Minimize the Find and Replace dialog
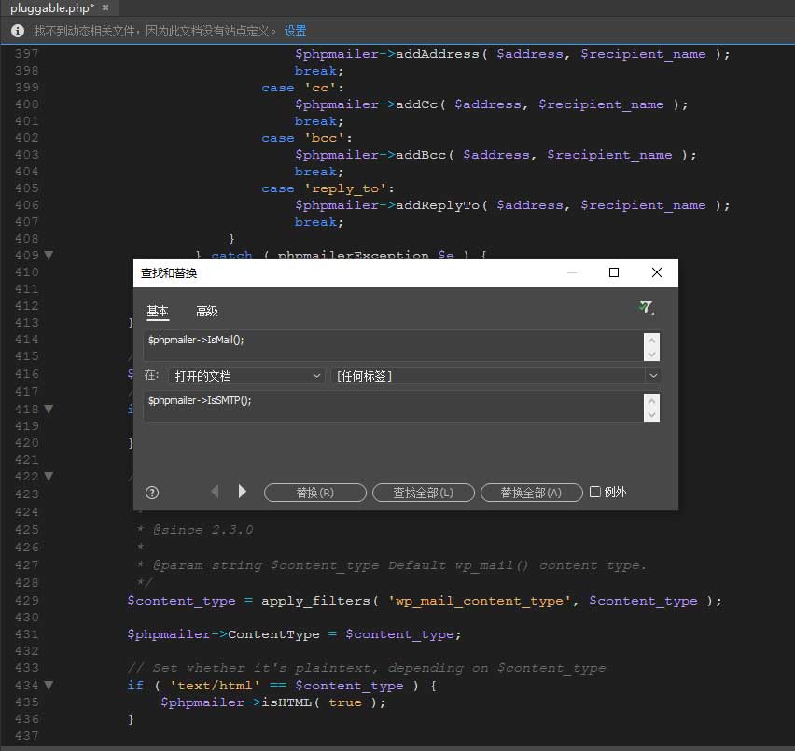Viewport: 795px width, 751px height. tap(572, 273)
